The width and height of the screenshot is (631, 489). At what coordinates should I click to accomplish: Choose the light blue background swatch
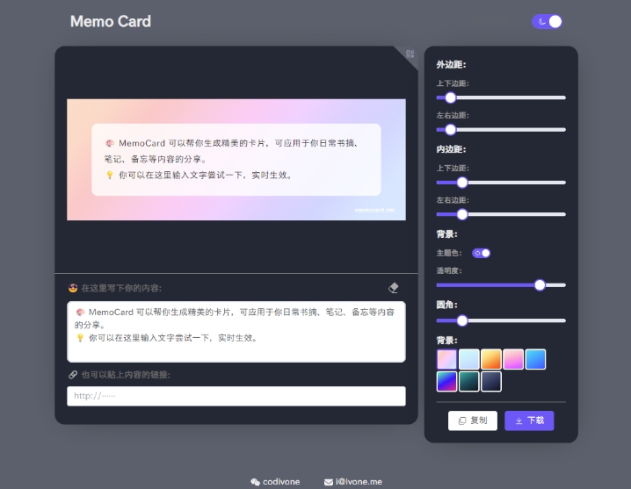tap(469, 359)
